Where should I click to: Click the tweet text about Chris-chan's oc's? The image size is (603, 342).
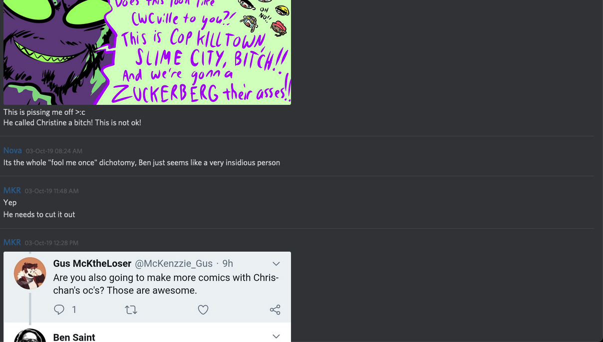[x=166, y=284]
